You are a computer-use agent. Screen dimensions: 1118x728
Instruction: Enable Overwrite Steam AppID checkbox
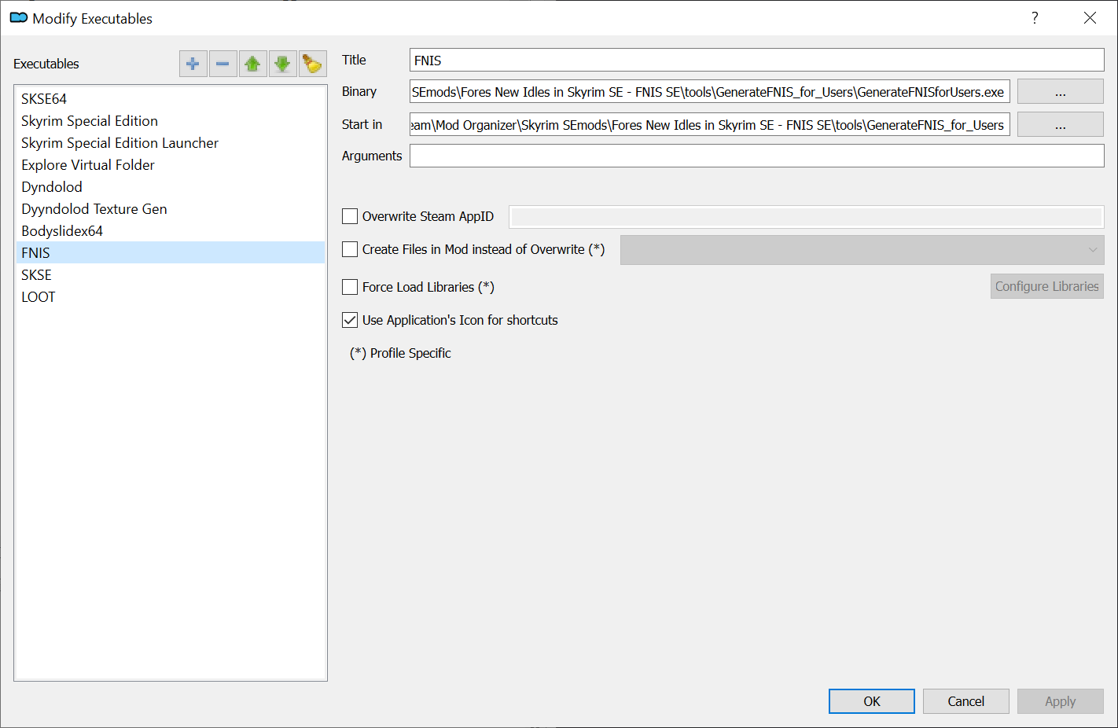click(x=350, y=216)
